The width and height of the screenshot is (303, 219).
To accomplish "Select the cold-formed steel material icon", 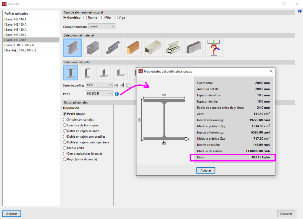I will (113, 48).
